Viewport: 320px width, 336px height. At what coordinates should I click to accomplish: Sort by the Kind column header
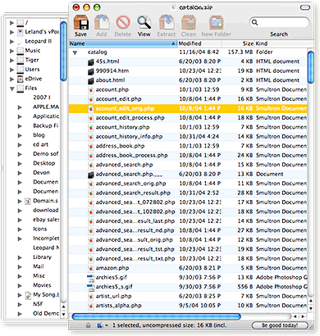coord(284,43)
